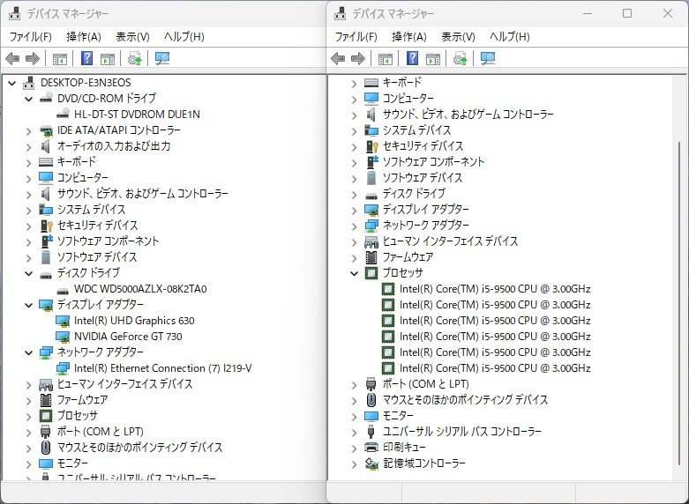Click Forward arrow in left window toolbar
Viewport: 689px width, 504px height.
tap(33, 58)
